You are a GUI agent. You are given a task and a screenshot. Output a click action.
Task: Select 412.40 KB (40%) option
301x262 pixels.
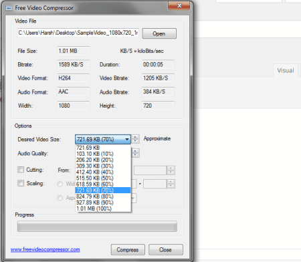(x=103, y=172)
